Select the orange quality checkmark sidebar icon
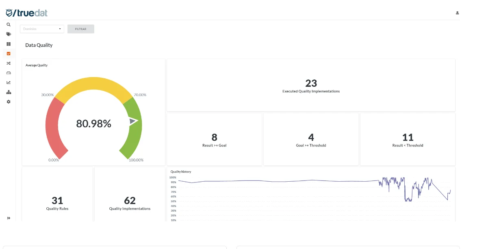477x249 pixels. (x=9, y=54)
